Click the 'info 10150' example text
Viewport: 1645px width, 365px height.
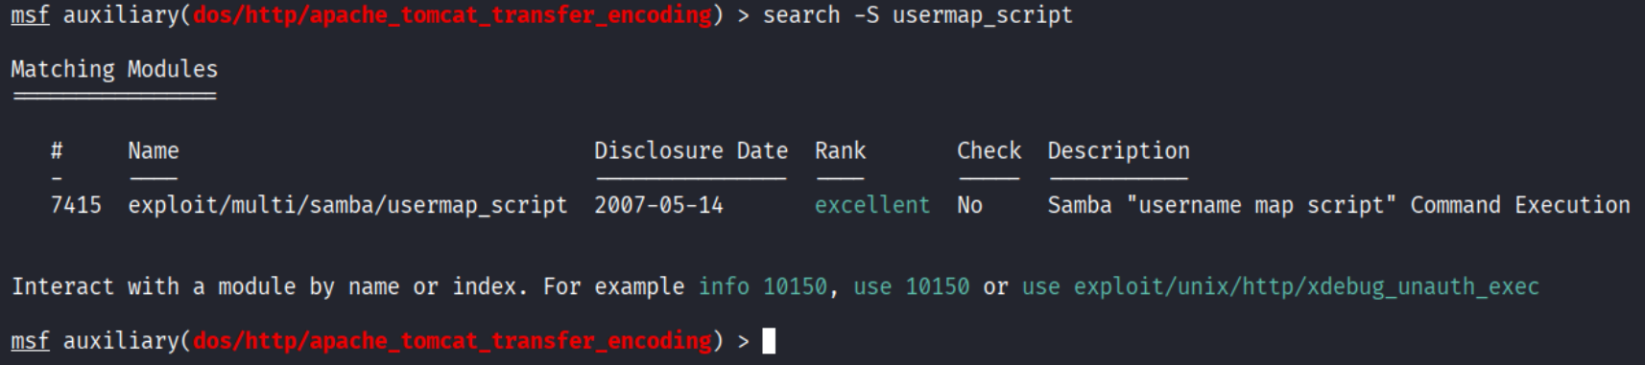coord(762,286)
